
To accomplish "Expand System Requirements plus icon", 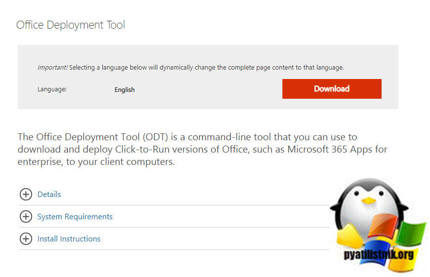I will (x=26, y=217).
